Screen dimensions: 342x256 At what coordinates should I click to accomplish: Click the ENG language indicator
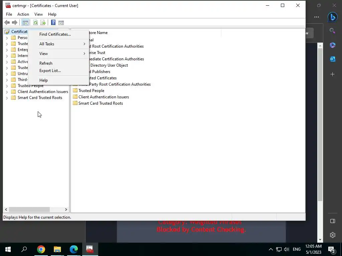click(x=297, y=249)
